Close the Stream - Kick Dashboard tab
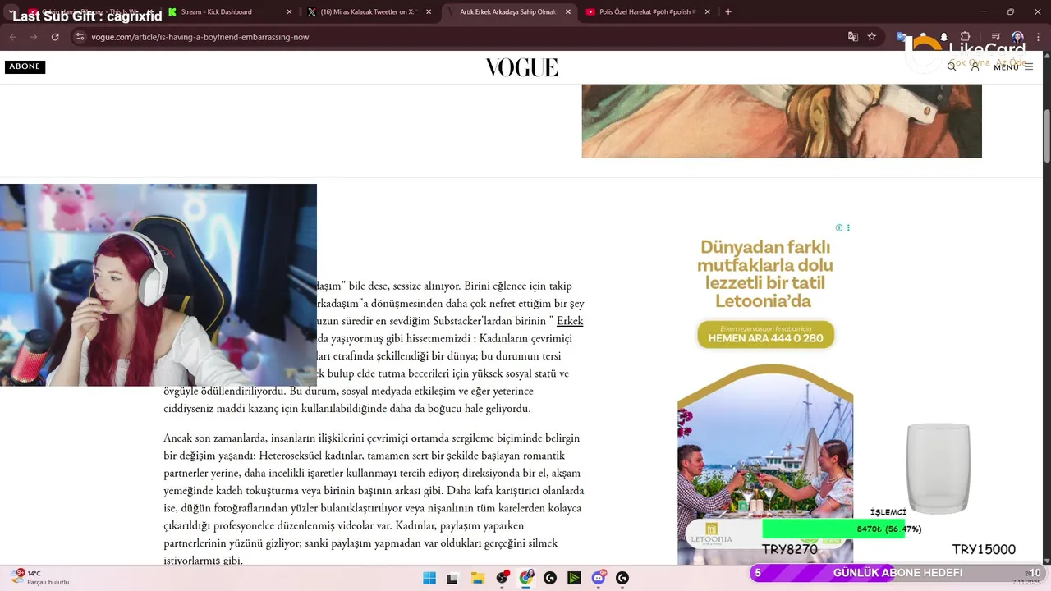Viewport: 1051px width, 591px height. pos(289,12)
